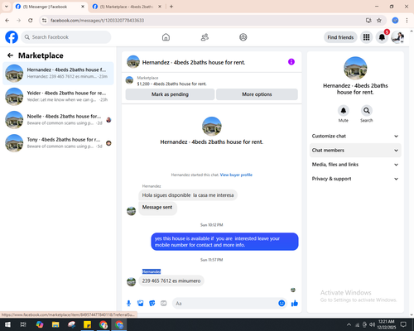Click the chat header house thumbnail

pyautogui.click(x=133, y=62)
